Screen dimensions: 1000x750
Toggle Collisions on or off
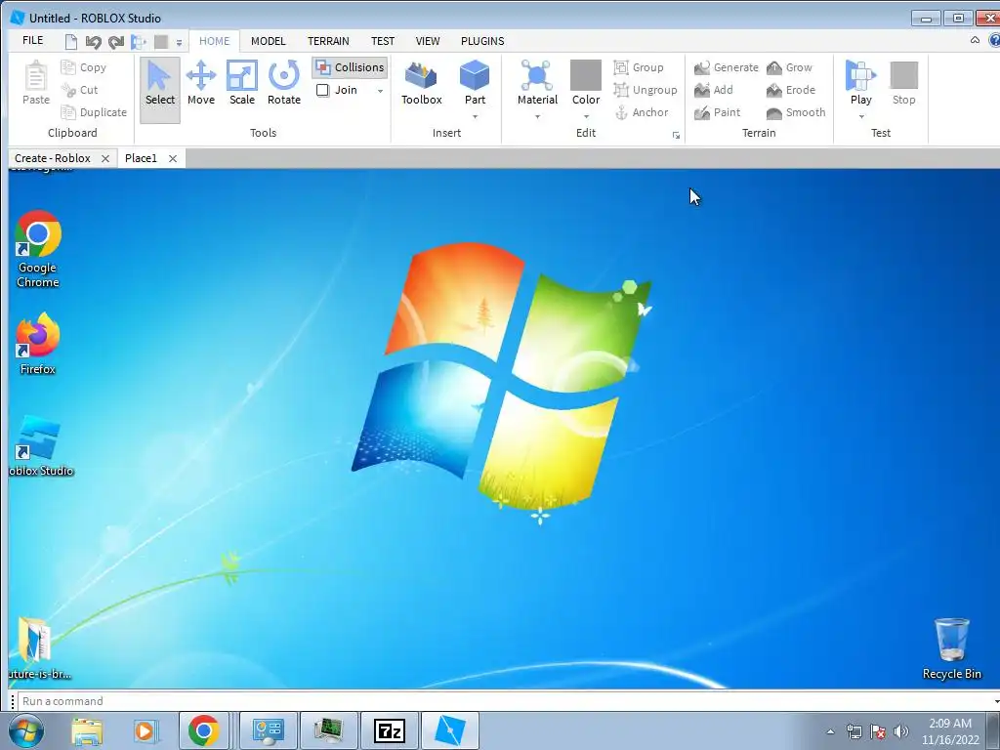(x=351, y=67)
